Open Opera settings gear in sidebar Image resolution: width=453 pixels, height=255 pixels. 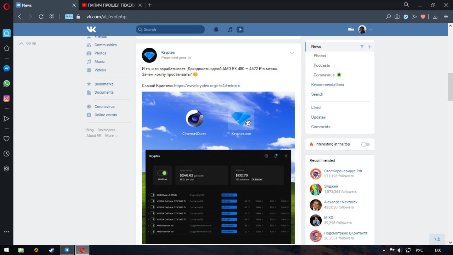[x=6, y=169]
